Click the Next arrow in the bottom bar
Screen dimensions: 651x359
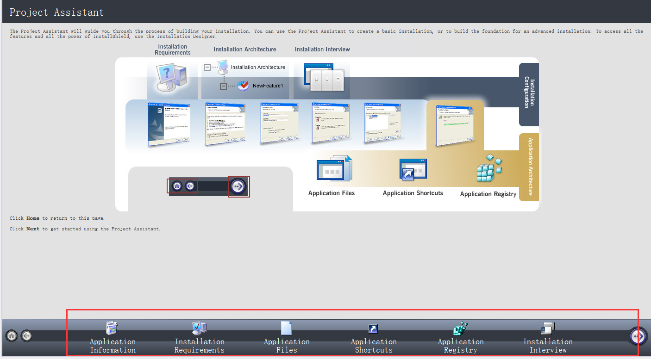tap(638, 336)
